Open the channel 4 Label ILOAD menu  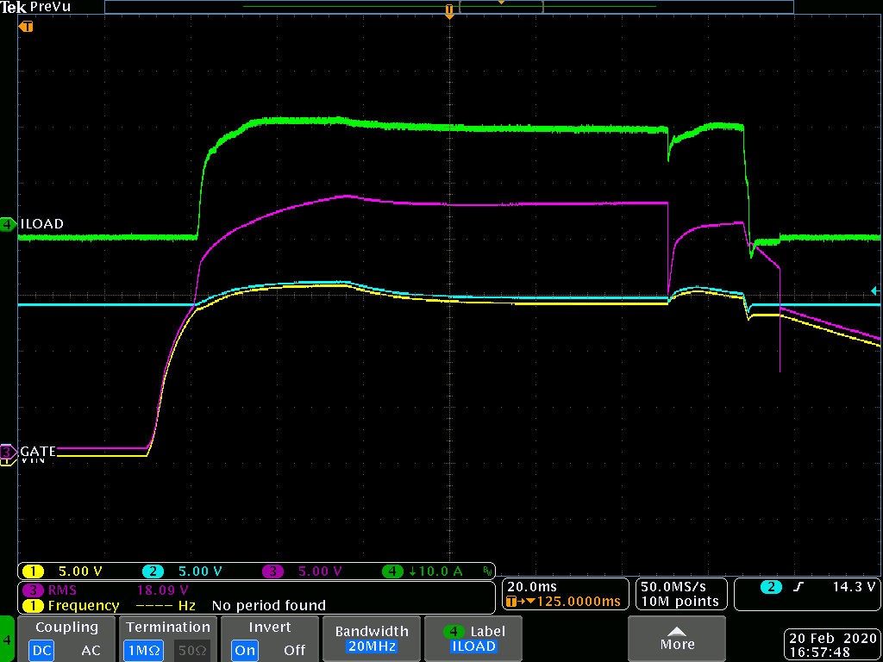pyautogui.click(x=473, y=639)
